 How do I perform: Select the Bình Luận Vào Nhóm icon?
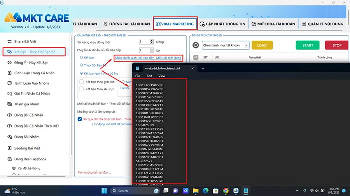coord(10,83)
